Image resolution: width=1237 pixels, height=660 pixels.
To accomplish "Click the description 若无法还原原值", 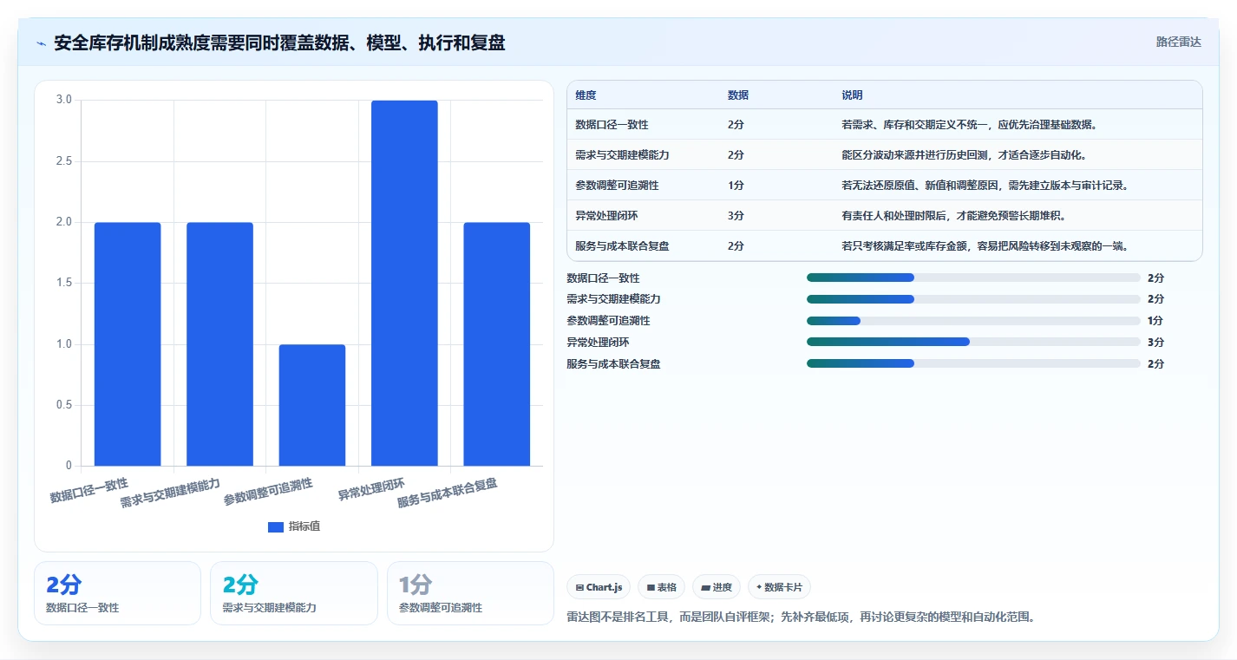I will pyautogui.click(x=985, y=186).
